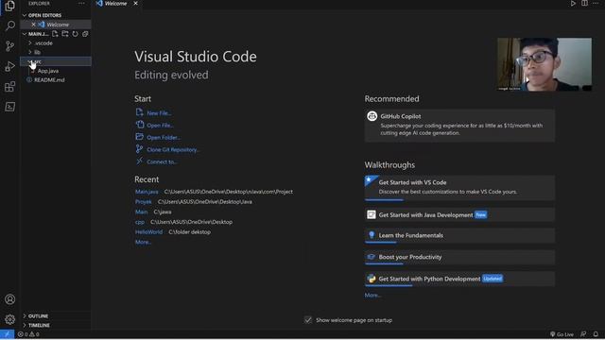Open recent cpp folder
This screenshot has height=340, width=605.
point(140,222)
